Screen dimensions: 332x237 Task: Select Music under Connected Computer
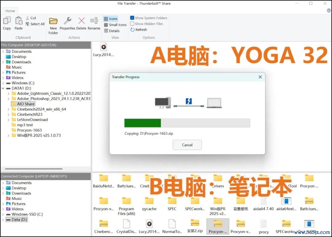[14, 199]
